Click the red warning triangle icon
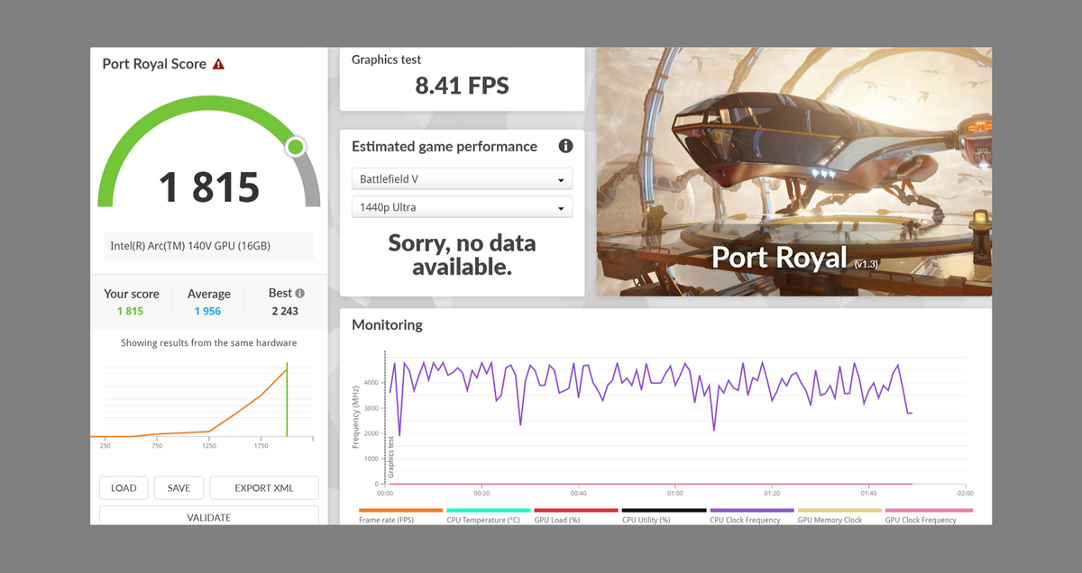This screenshot has width=1082, height=573. tap(218, 64)
